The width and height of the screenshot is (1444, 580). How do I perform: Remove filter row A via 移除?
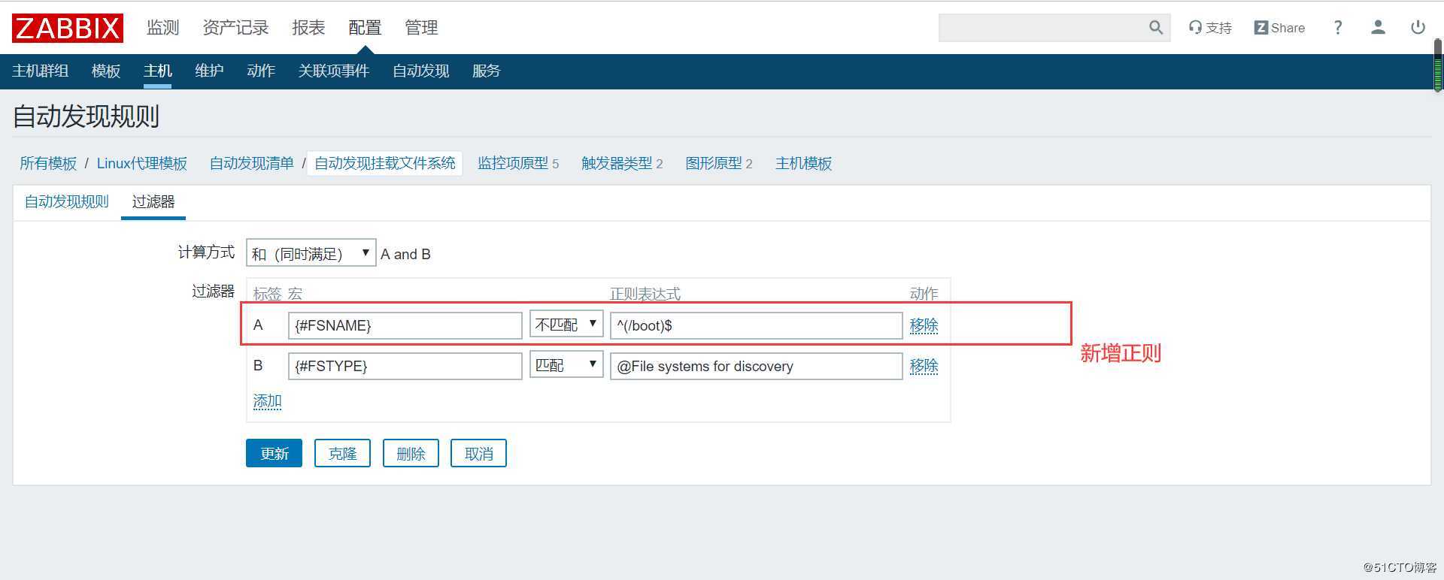[924, 325]
